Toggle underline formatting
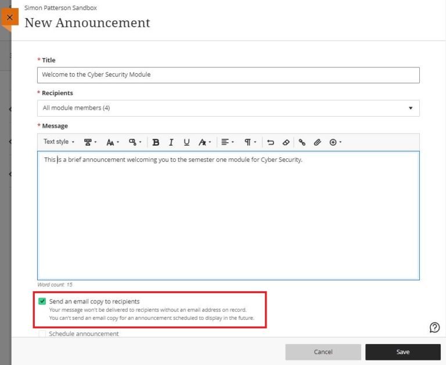 (x=186, y=142)
